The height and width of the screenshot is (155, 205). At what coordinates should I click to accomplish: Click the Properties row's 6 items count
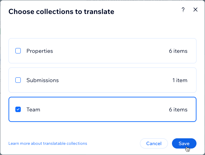(178, 51)
